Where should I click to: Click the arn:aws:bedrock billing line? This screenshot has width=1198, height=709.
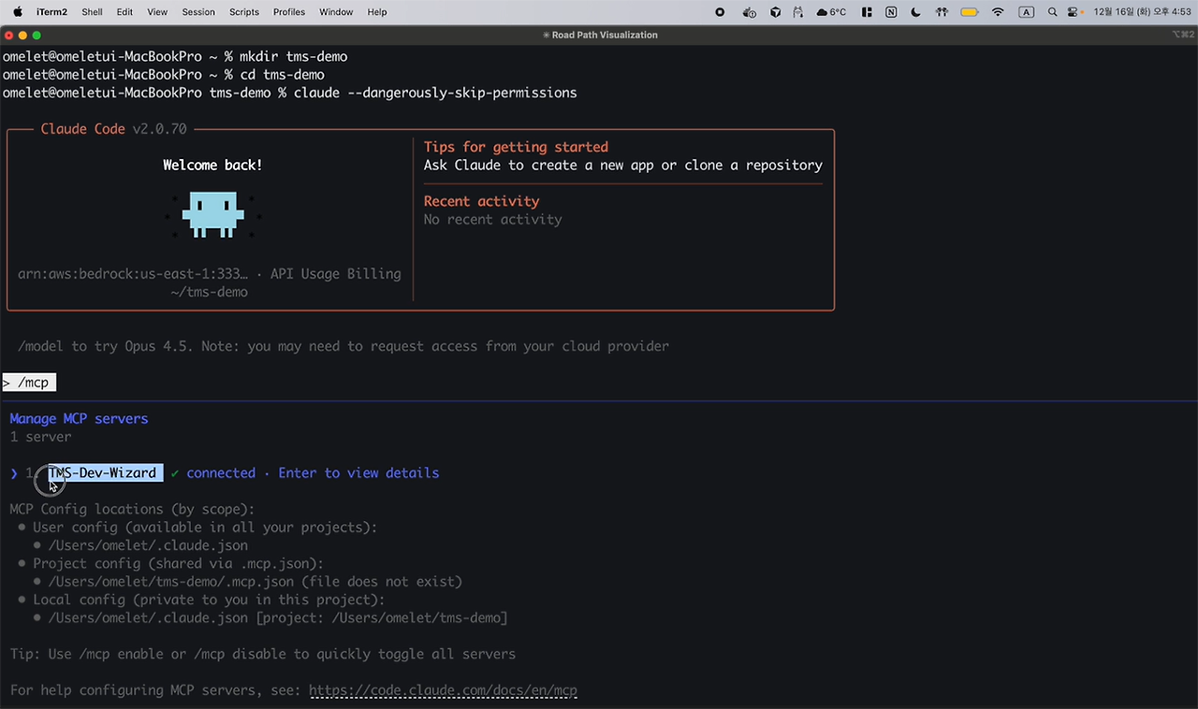pos(210,274)
